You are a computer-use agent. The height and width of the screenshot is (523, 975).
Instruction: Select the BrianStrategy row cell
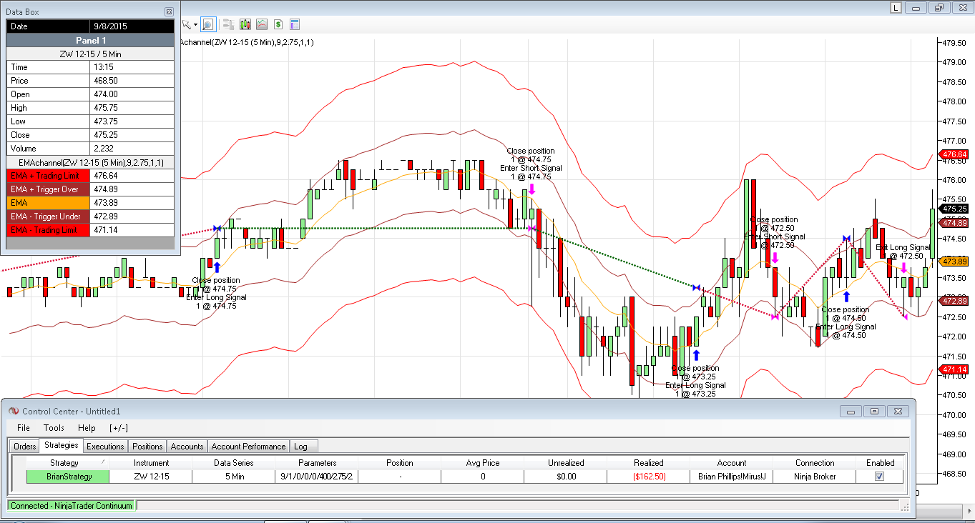[69, 477]
